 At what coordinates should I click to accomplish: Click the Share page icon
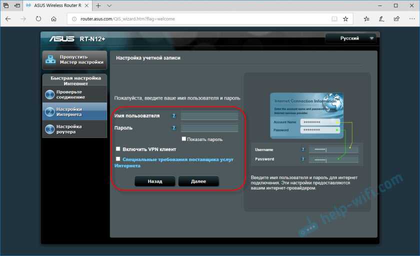click(x=396, y=19)
